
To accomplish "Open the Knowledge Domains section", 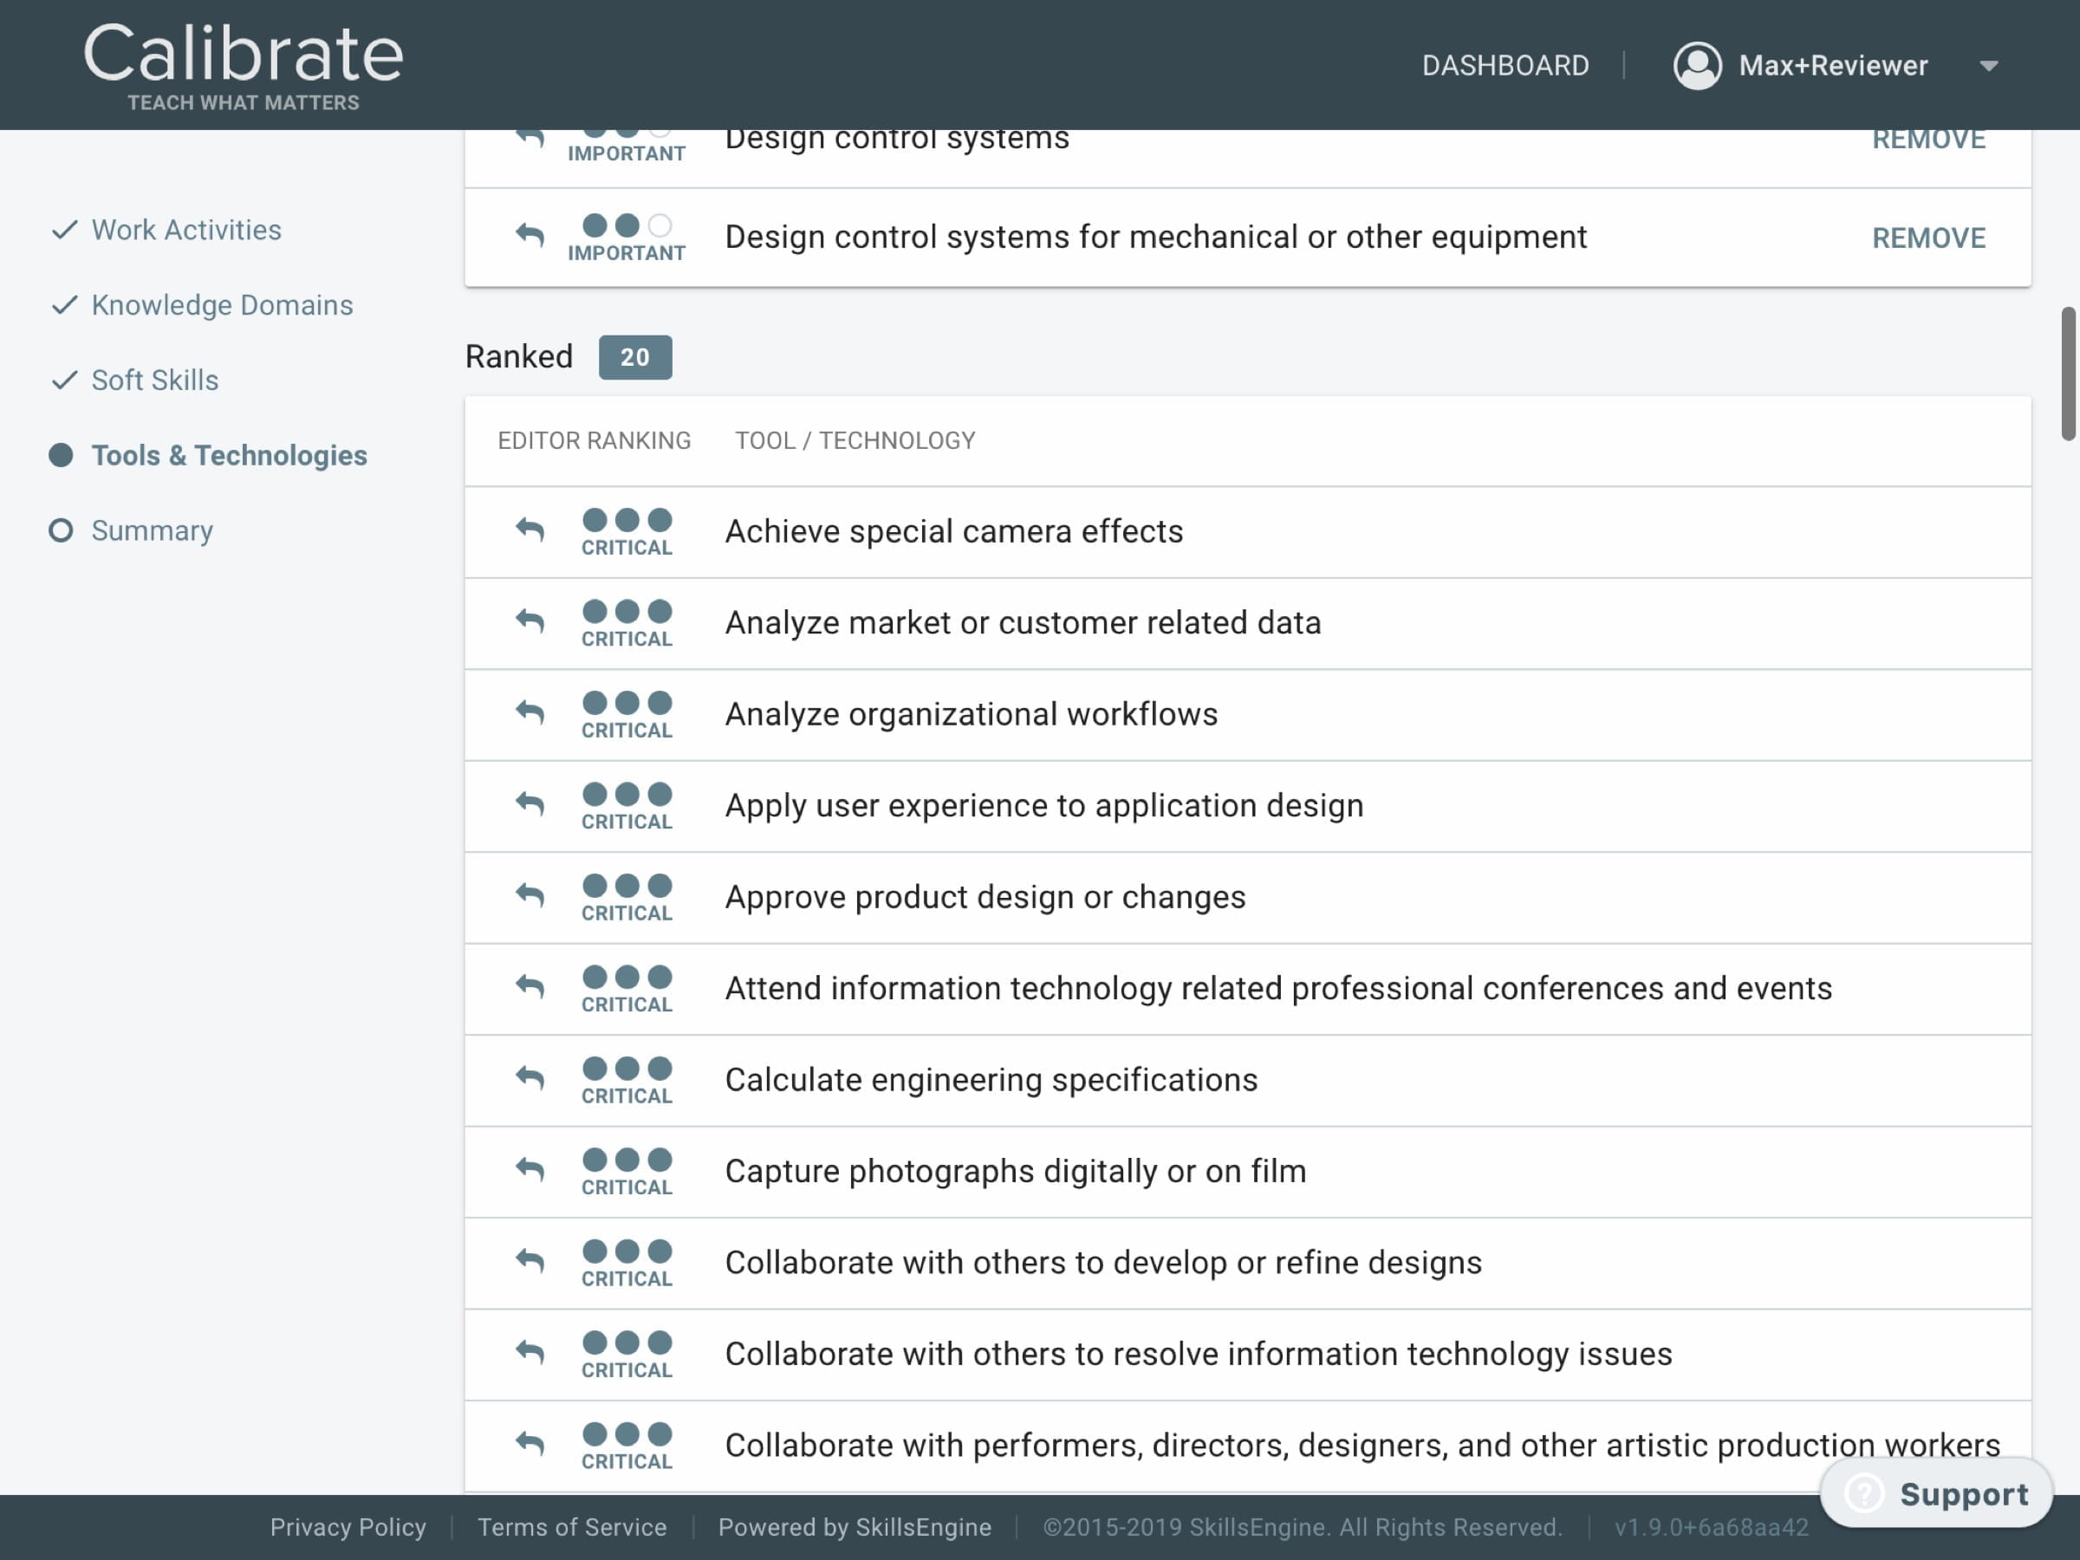I will [x=222, y=305].
